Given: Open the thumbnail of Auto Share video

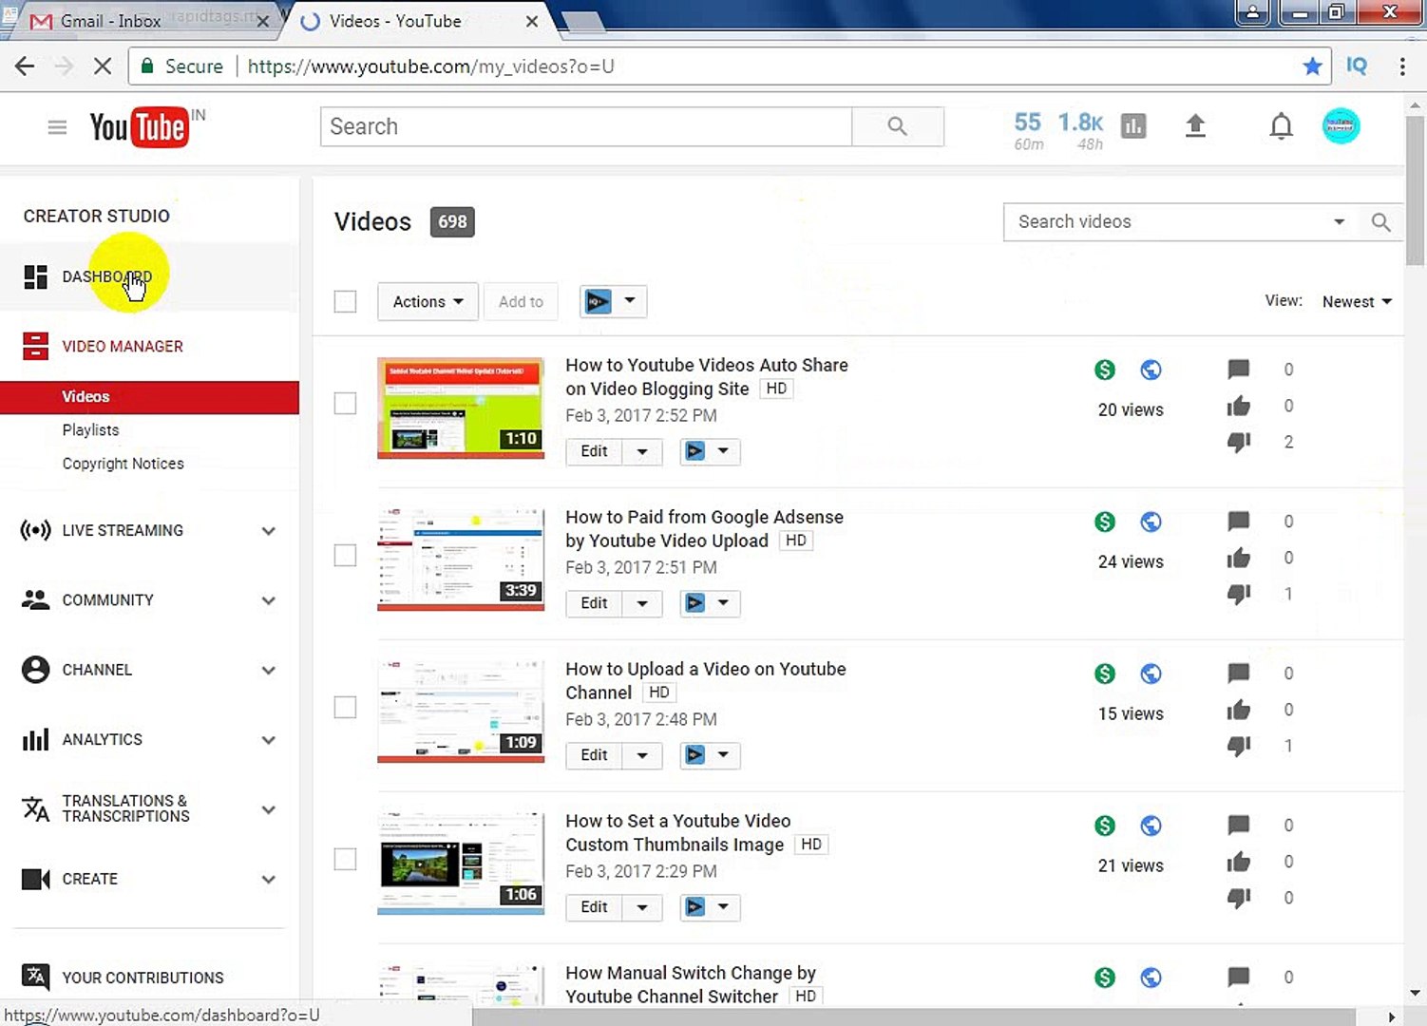Looking at the screenshot, I should 461,408.
